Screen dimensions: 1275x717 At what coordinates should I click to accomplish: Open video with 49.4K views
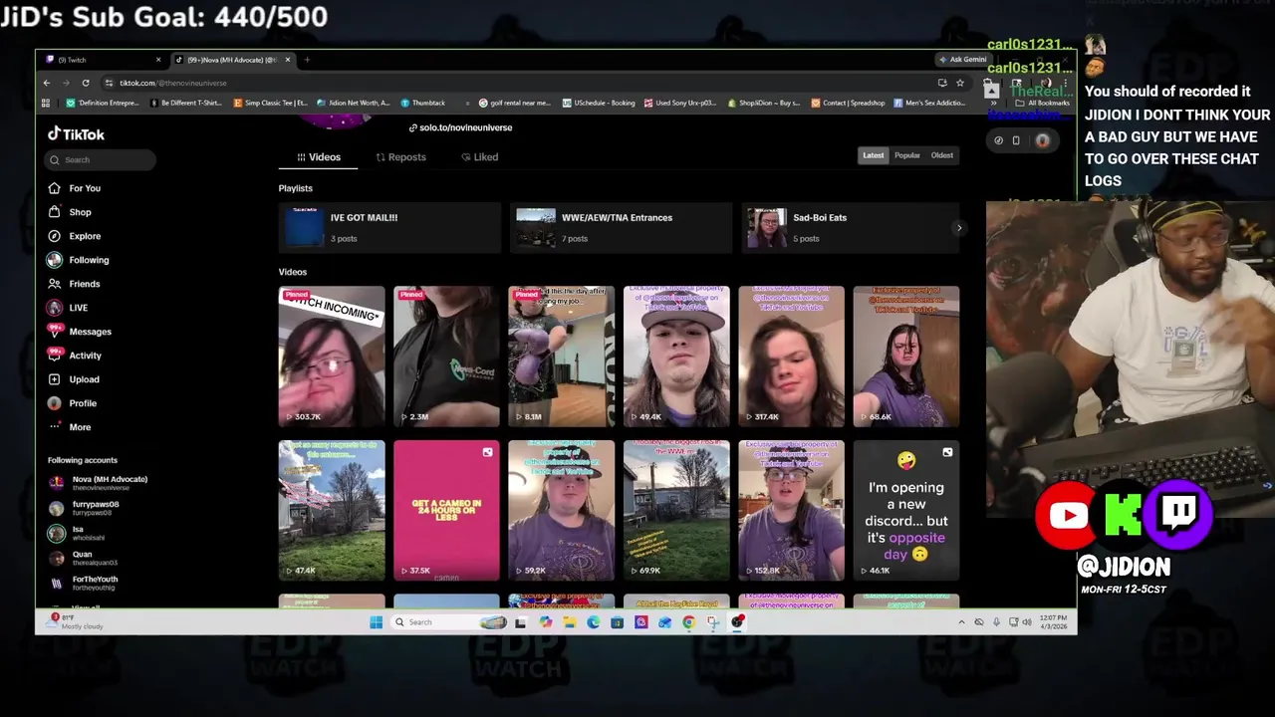point(676,356)
